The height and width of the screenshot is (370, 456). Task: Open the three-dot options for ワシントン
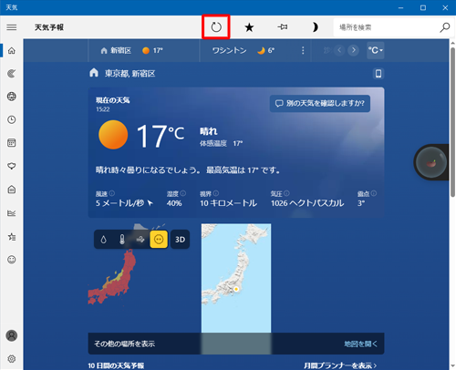[303, 50]
